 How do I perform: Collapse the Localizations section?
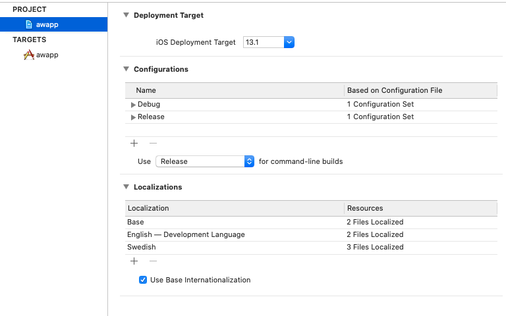tap(126, 187)
